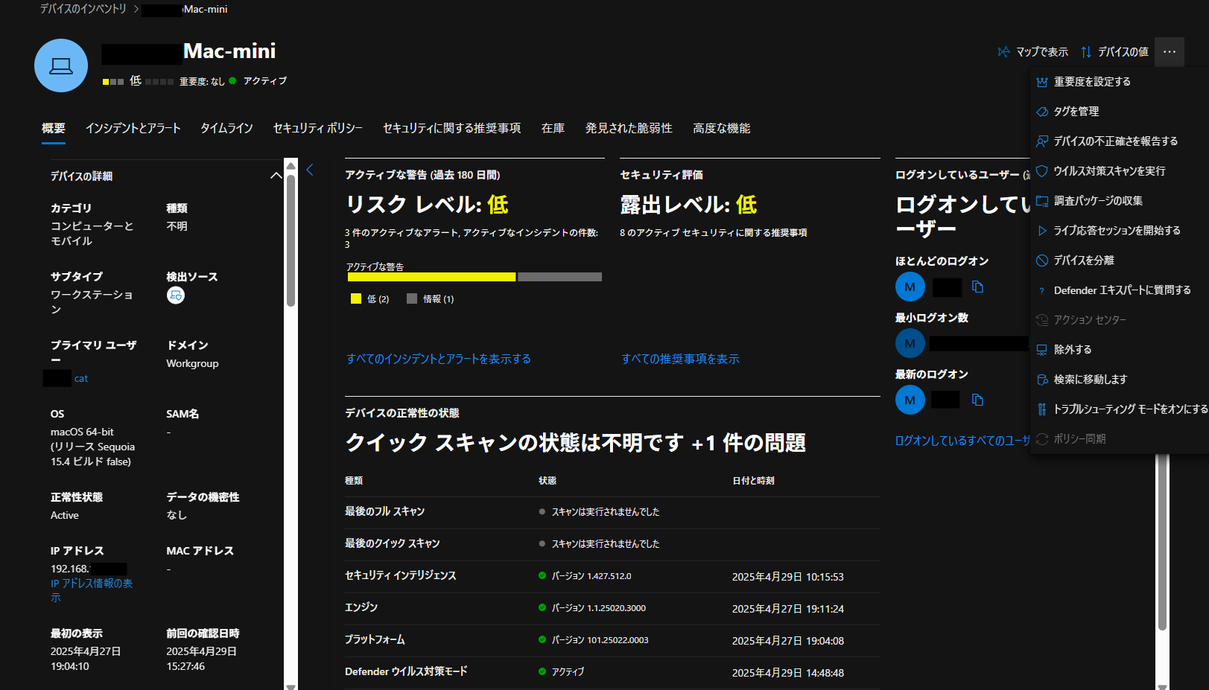Click the green status icon for プラットフォーム

pos(542,640)
